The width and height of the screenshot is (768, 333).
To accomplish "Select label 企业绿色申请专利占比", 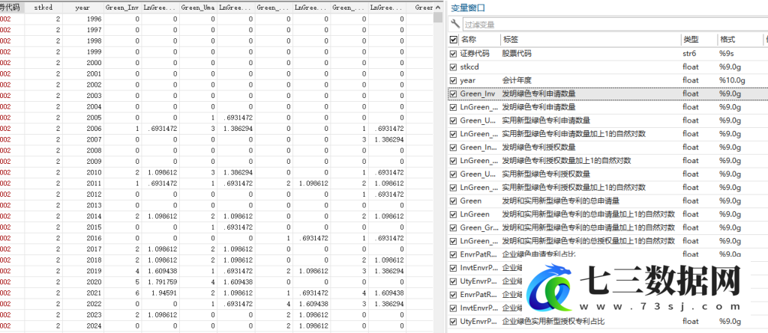I will [538, 254].
